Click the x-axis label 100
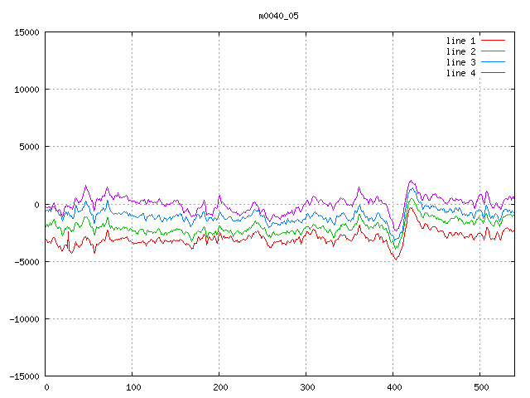Viewport: 530px width, 398px height. pos(133,387)
